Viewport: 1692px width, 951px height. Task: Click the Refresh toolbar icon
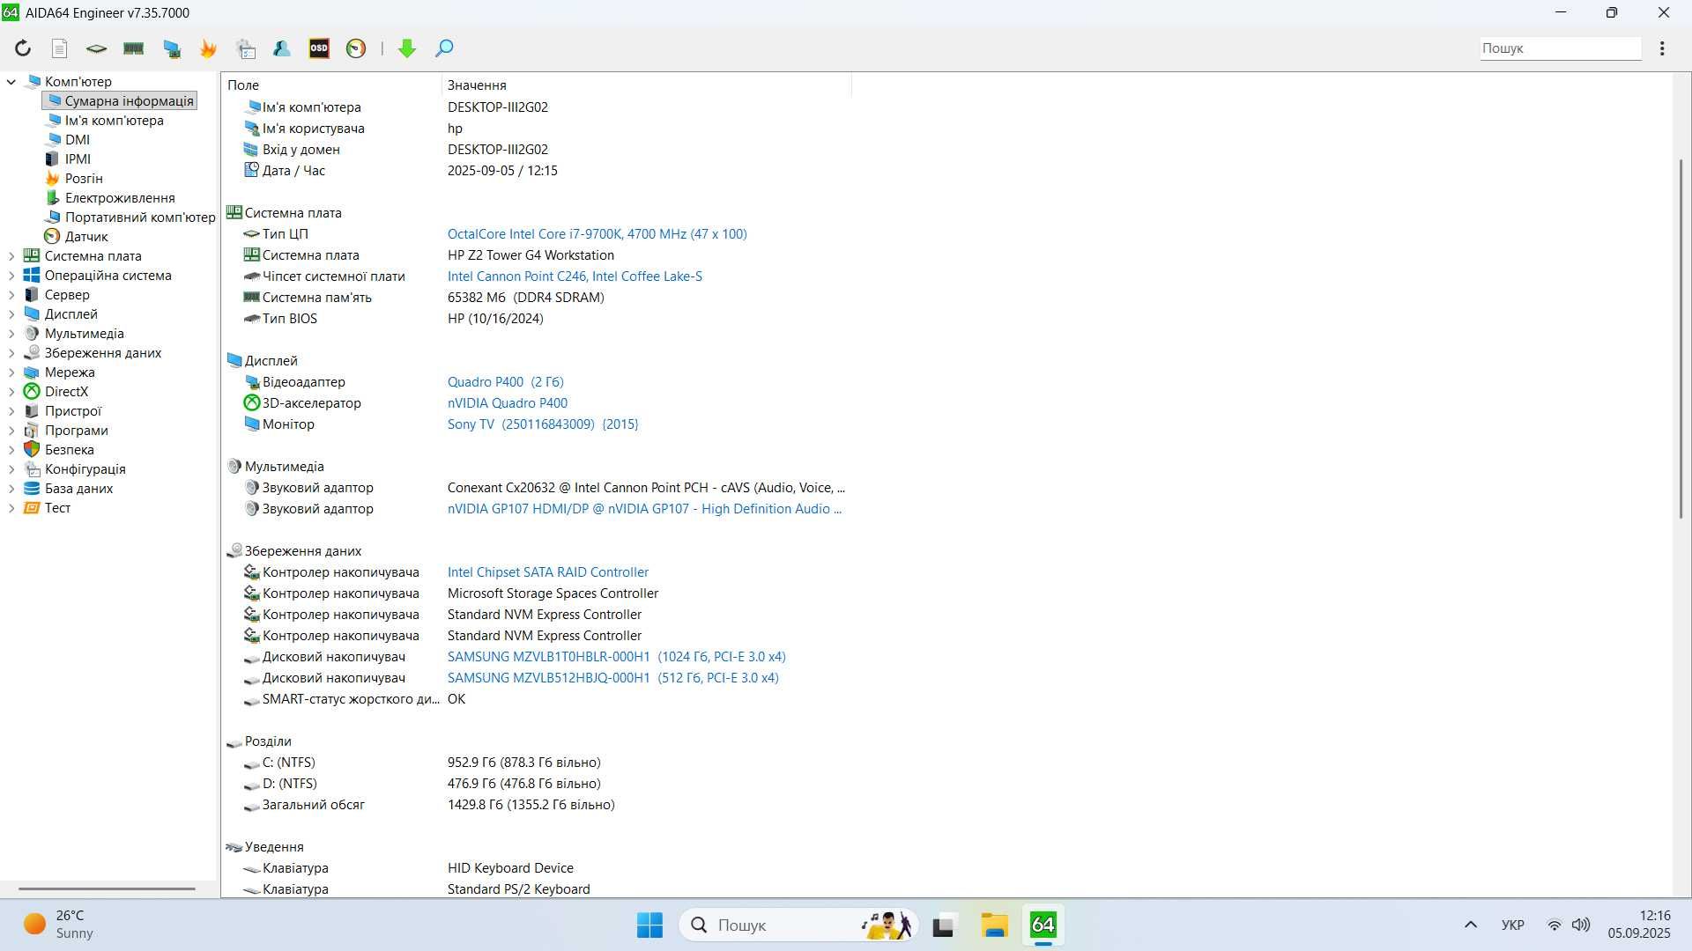(23, 48)
